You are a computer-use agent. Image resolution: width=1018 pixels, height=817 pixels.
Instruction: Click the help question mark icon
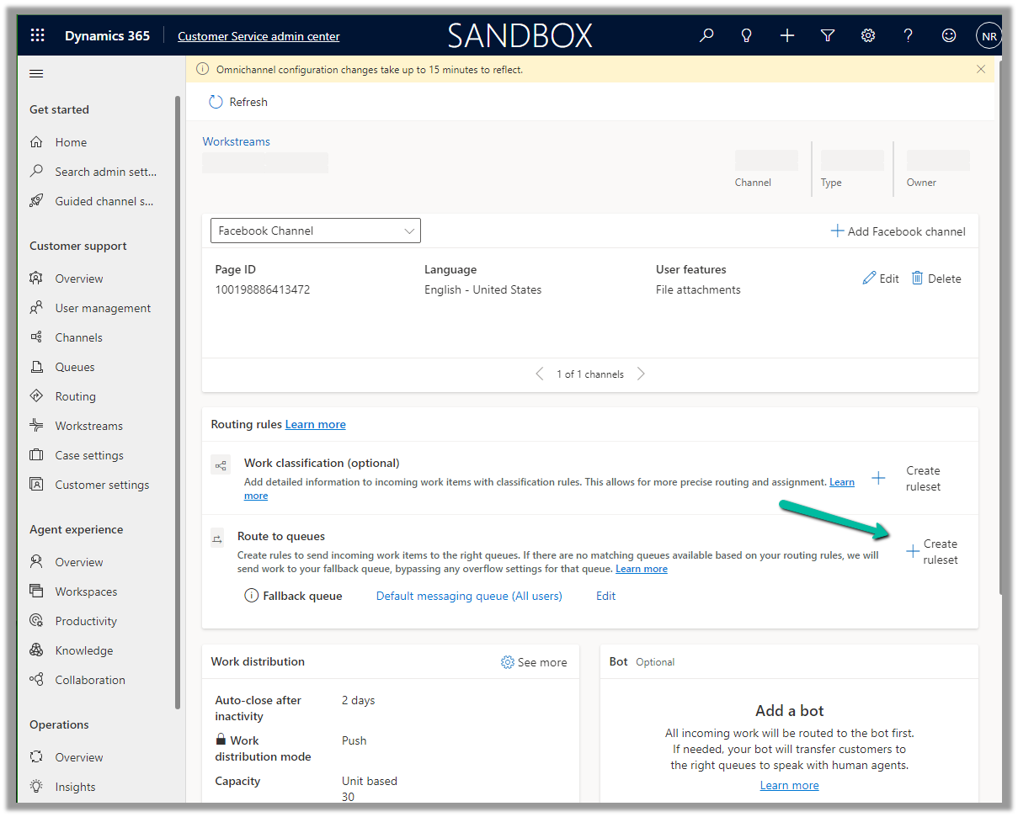[x=908, y=35]
